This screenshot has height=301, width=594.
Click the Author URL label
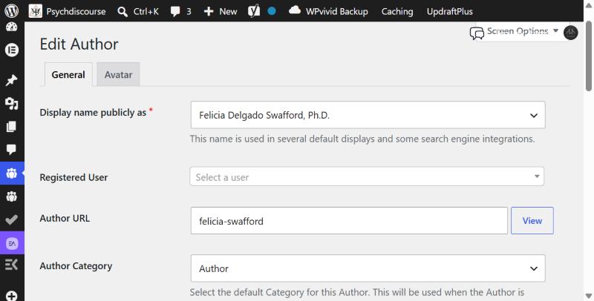point(65,218)
